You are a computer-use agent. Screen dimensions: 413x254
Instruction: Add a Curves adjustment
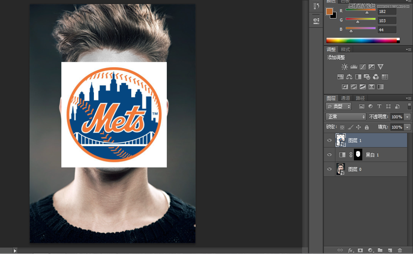click(x=363, y=67)
